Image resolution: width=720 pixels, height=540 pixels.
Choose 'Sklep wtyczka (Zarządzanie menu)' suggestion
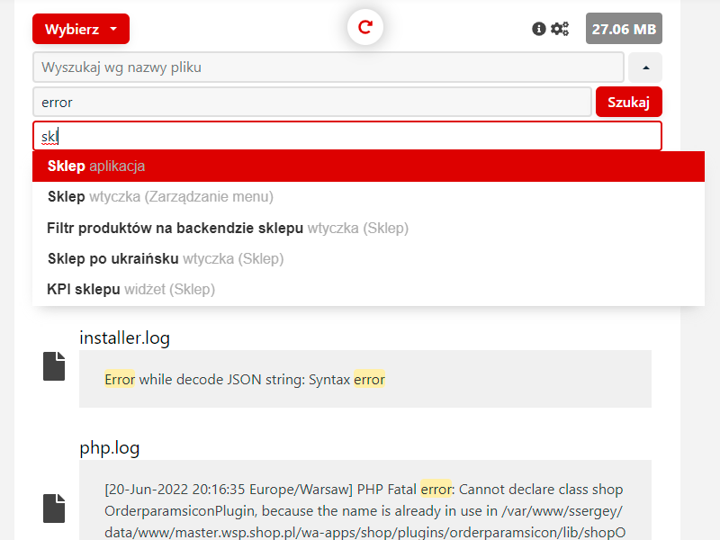coord(160,196)
